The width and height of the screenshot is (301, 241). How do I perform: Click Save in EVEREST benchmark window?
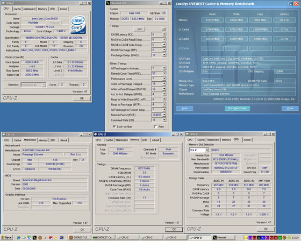click(184, 109)
